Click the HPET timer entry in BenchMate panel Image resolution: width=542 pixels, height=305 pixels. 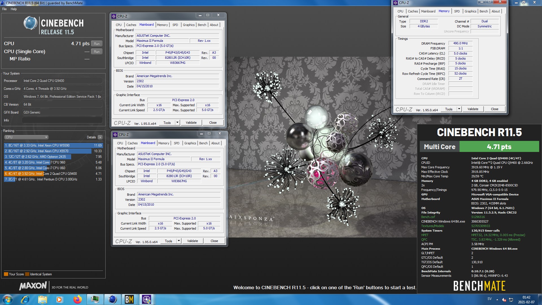(425, 235)
